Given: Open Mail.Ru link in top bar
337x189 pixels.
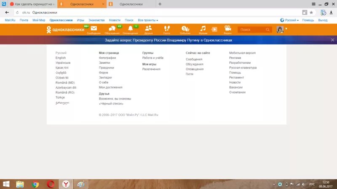Looking at the screenshot, I should click(10, 20).
